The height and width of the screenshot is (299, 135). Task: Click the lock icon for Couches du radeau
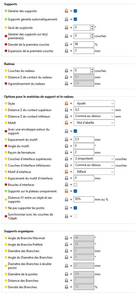66,71
